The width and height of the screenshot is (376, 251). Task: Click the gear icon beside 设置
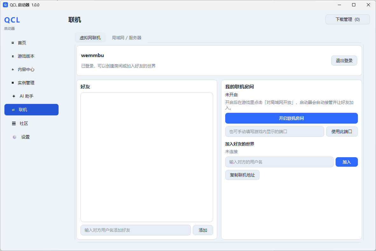point(14,137)
